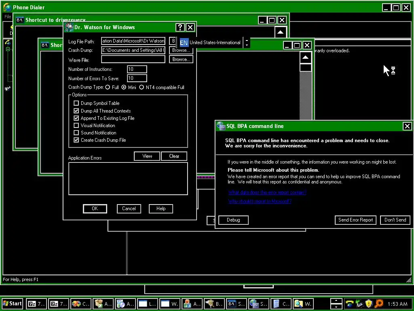Click the Clear application errors button
414x311 pixels.
pyautogui.click(x=174, y=156)
